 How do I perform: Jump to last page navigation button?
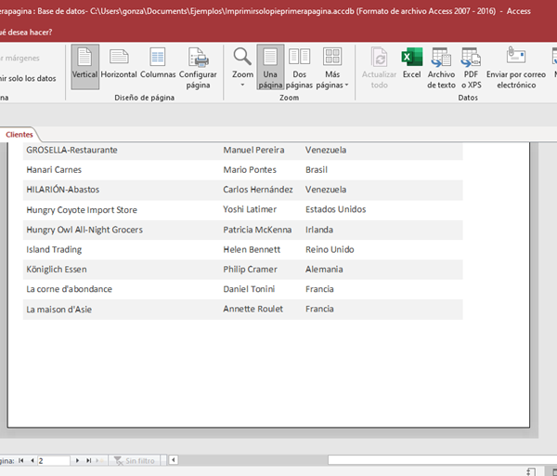point(90,460)
